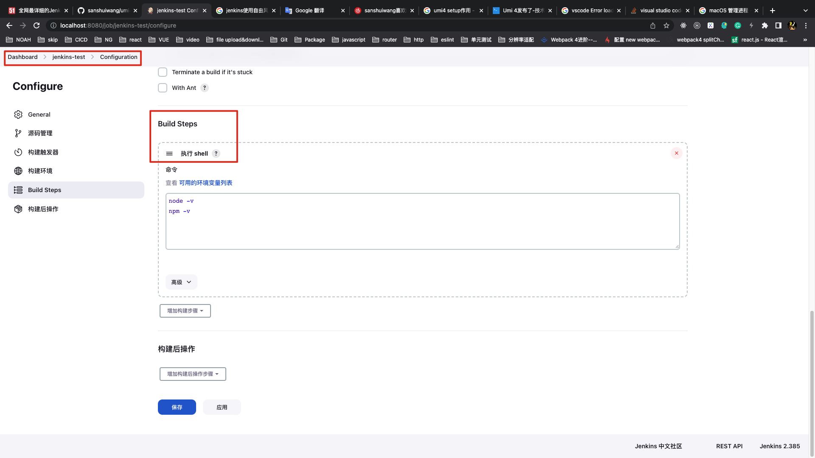Click the 构建环境 globe icon
The height and width of the screenshot is (458, 815).
click(18, 171)
